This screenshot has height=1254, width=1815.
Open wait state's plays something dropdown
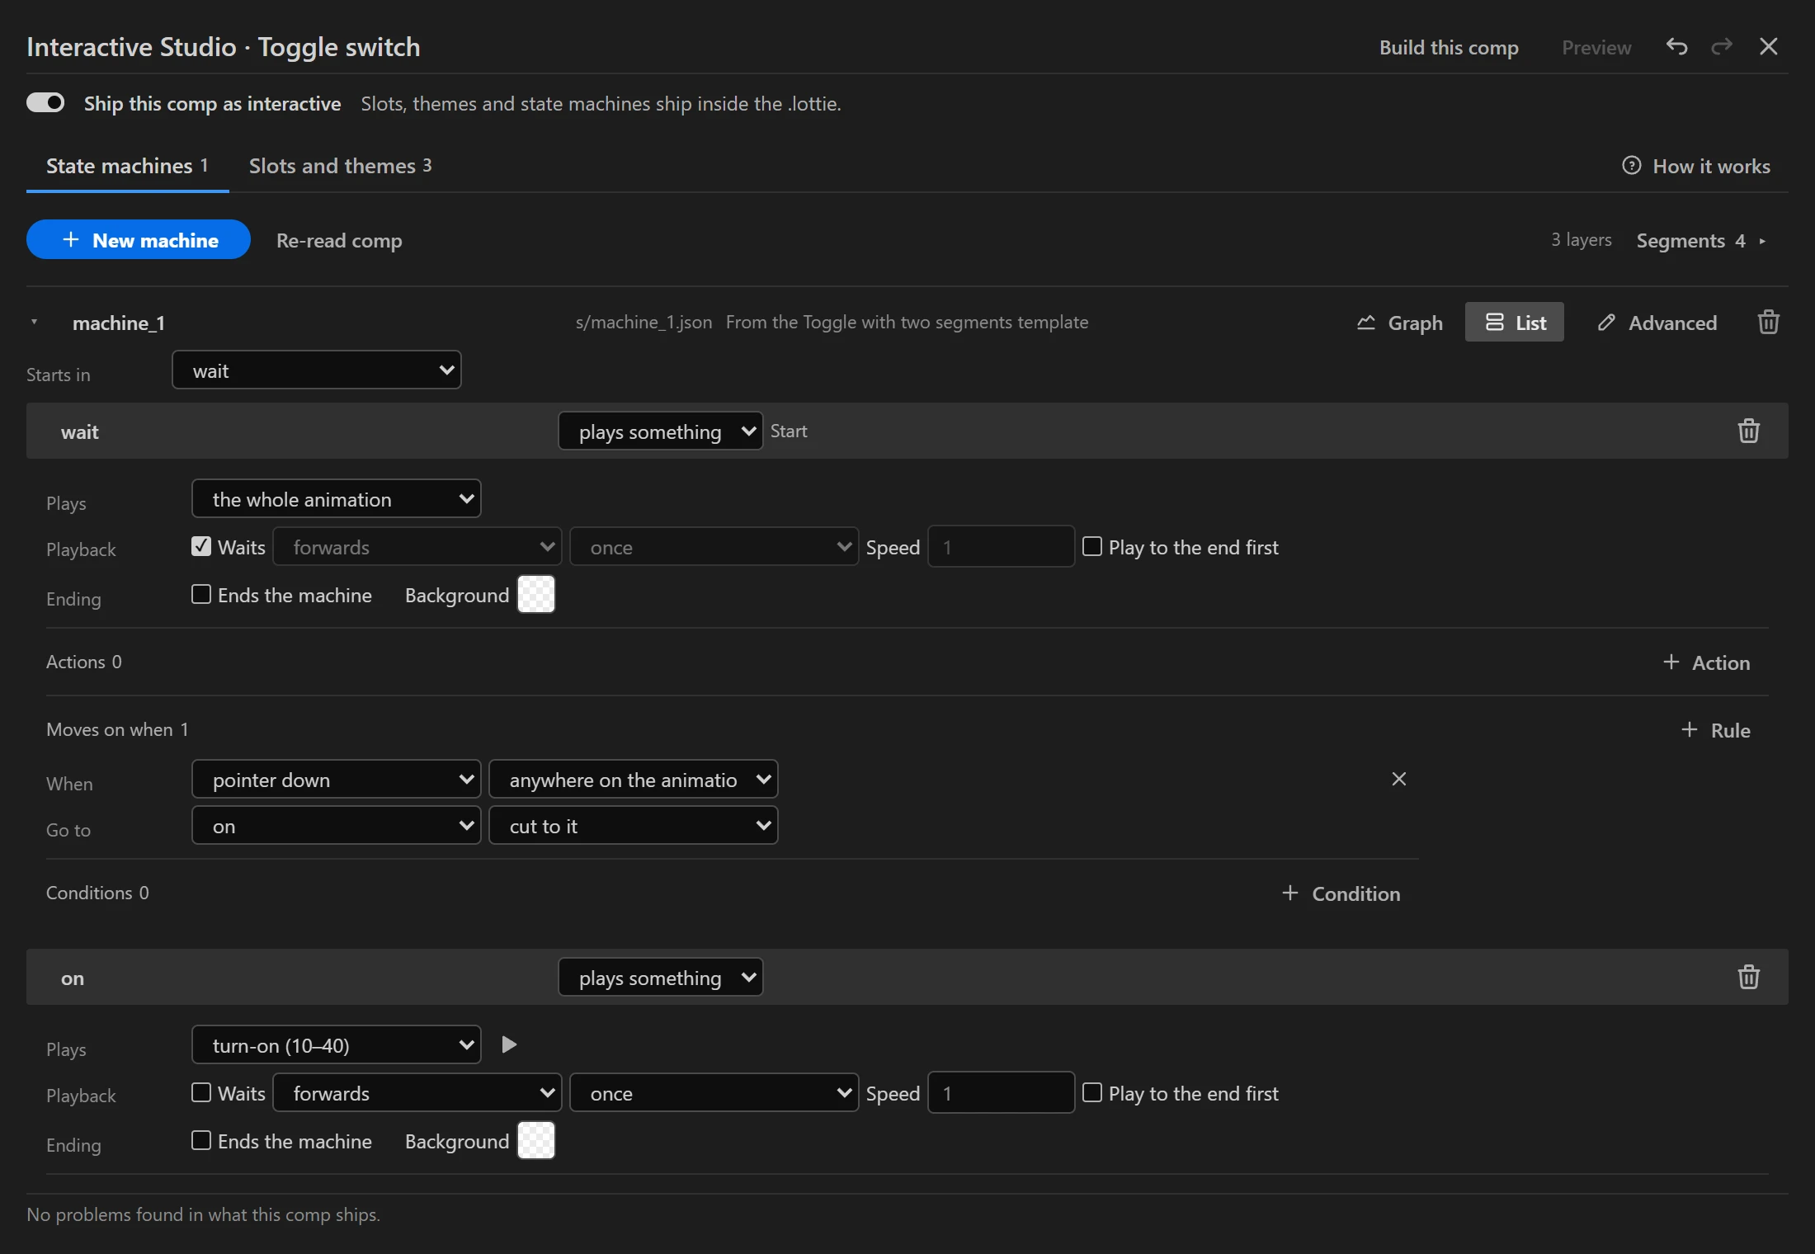coord(661,431)
